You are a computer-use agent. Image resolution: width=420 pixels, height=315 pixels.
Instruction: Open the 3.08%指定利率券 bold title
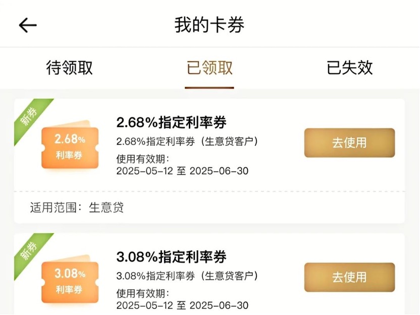[171, 257]
